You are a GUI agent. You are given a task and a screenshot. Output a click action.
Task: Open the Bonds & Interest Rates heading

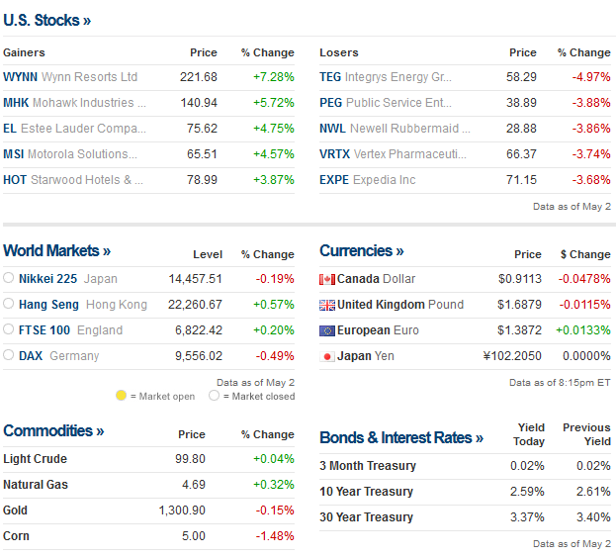point(401,437)
